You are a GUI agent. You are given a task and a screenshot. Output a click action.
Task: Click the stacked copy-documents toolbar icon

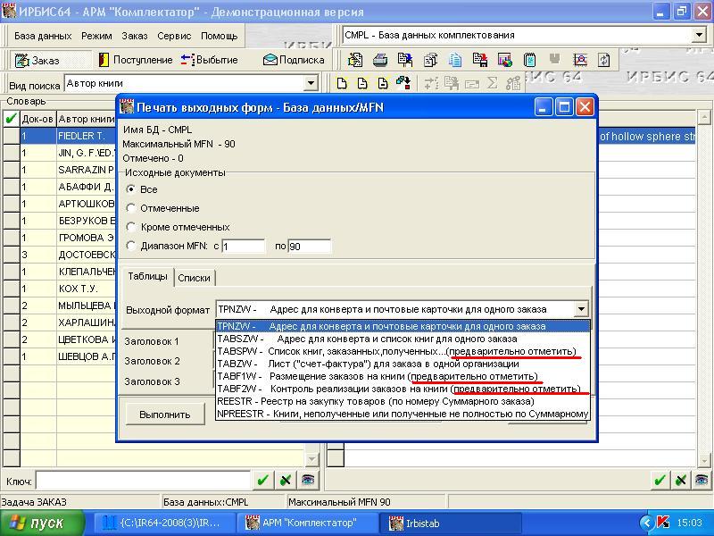[x=430, y=60]
